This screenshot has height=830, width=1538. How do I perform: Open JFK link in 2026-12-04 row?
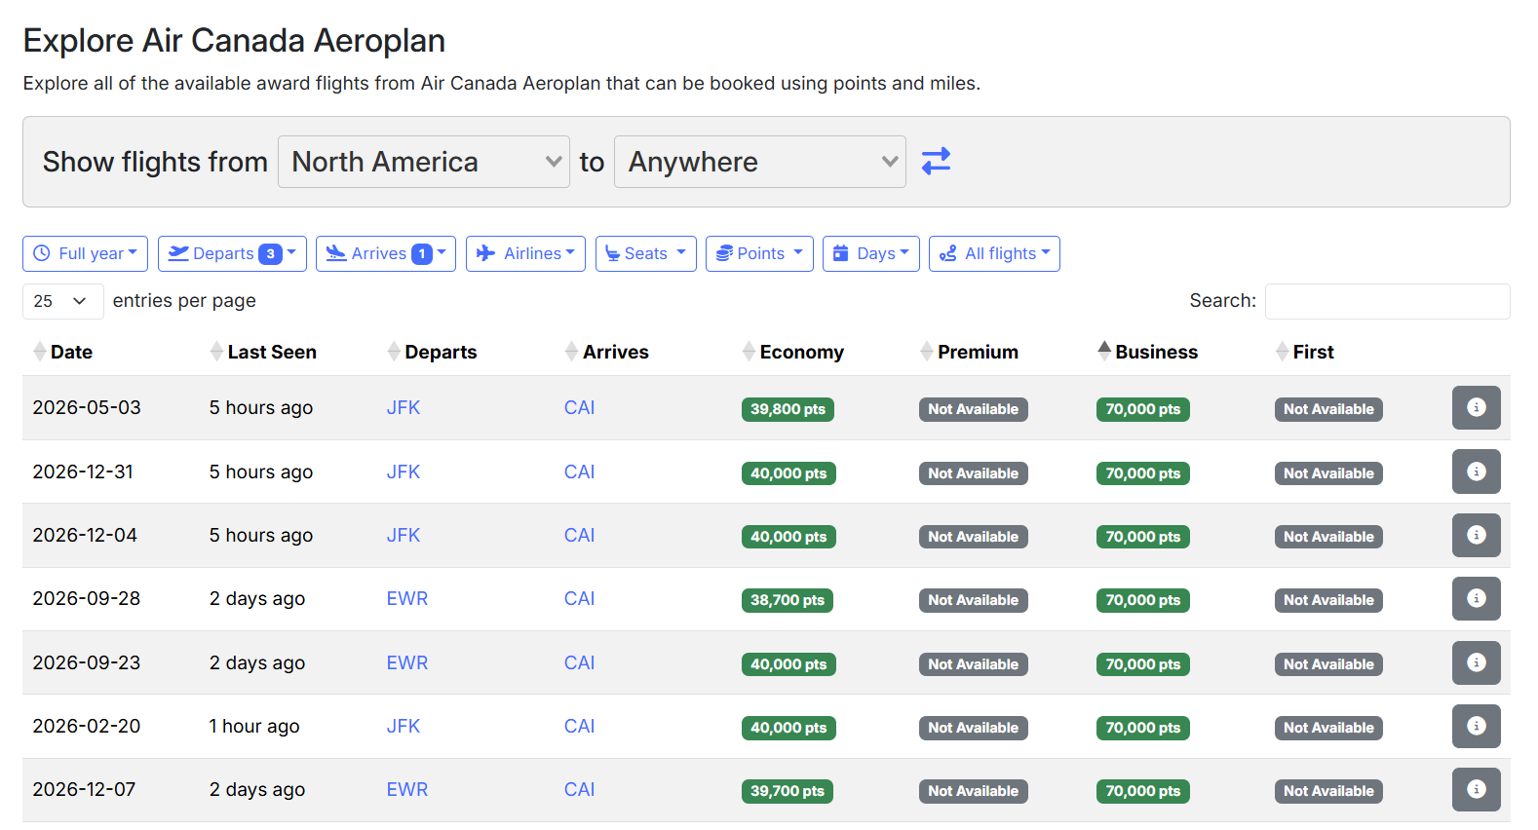point(404,535)
